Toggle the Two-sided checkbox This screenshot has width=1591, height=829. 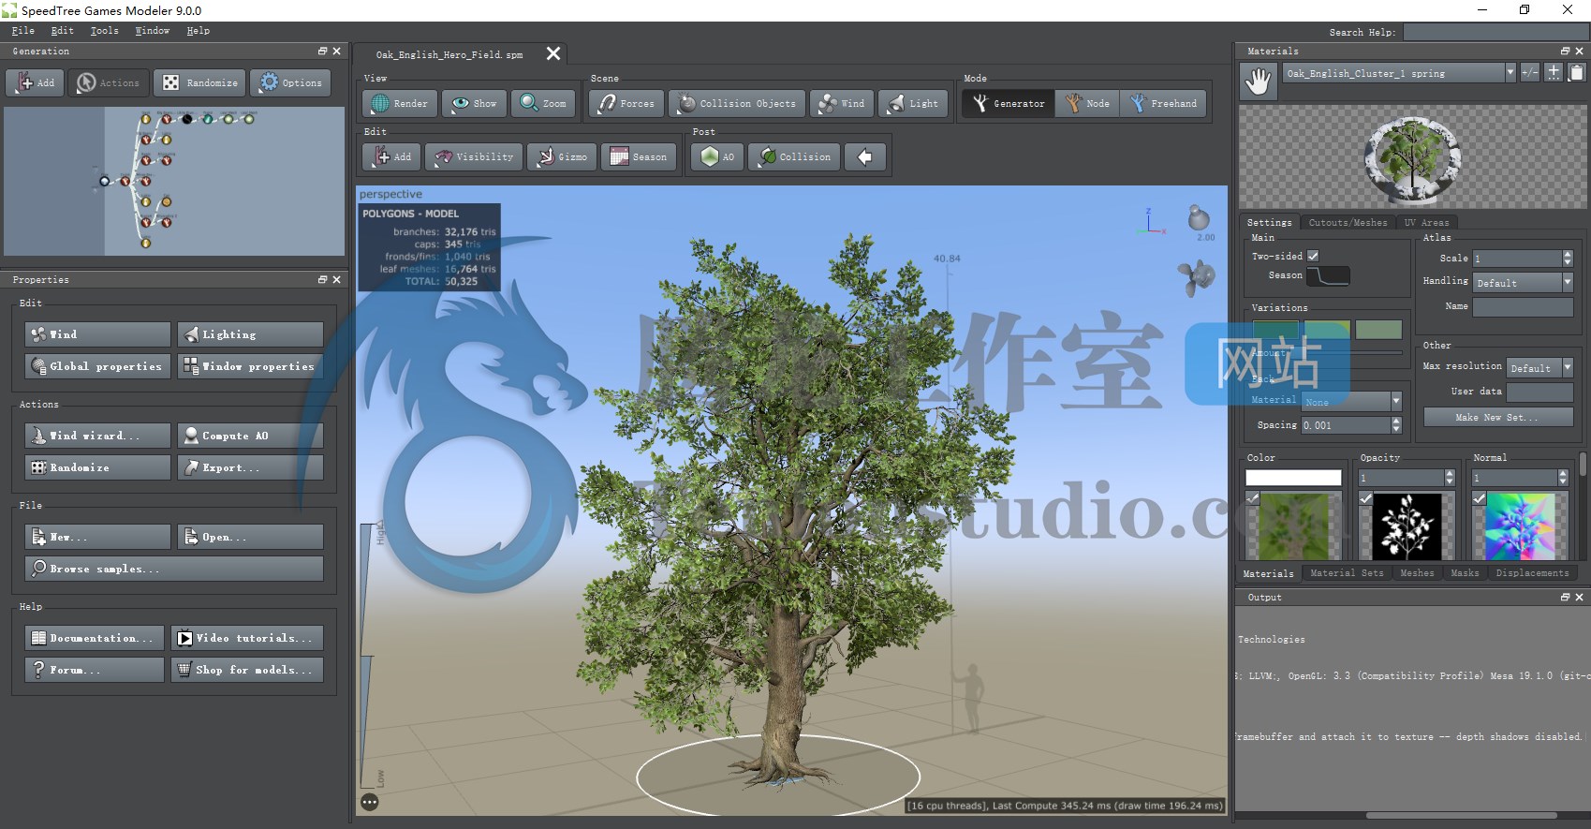pos(1313,256)
